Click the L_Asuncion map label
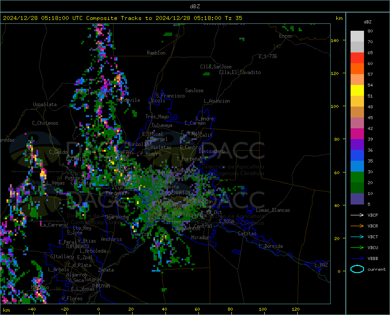 (217, 101)
